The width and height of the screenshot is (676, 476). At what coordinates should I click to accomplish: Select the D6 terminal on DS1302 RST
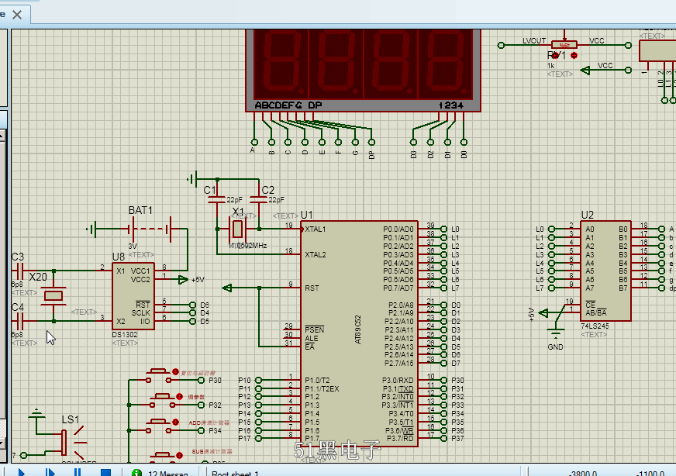click(193, 305)
